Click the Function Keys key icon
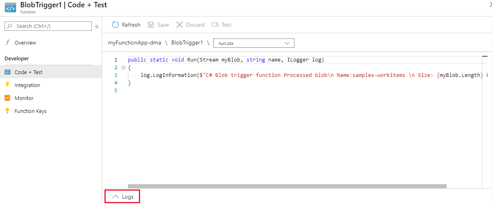 [x=7, y=111]
